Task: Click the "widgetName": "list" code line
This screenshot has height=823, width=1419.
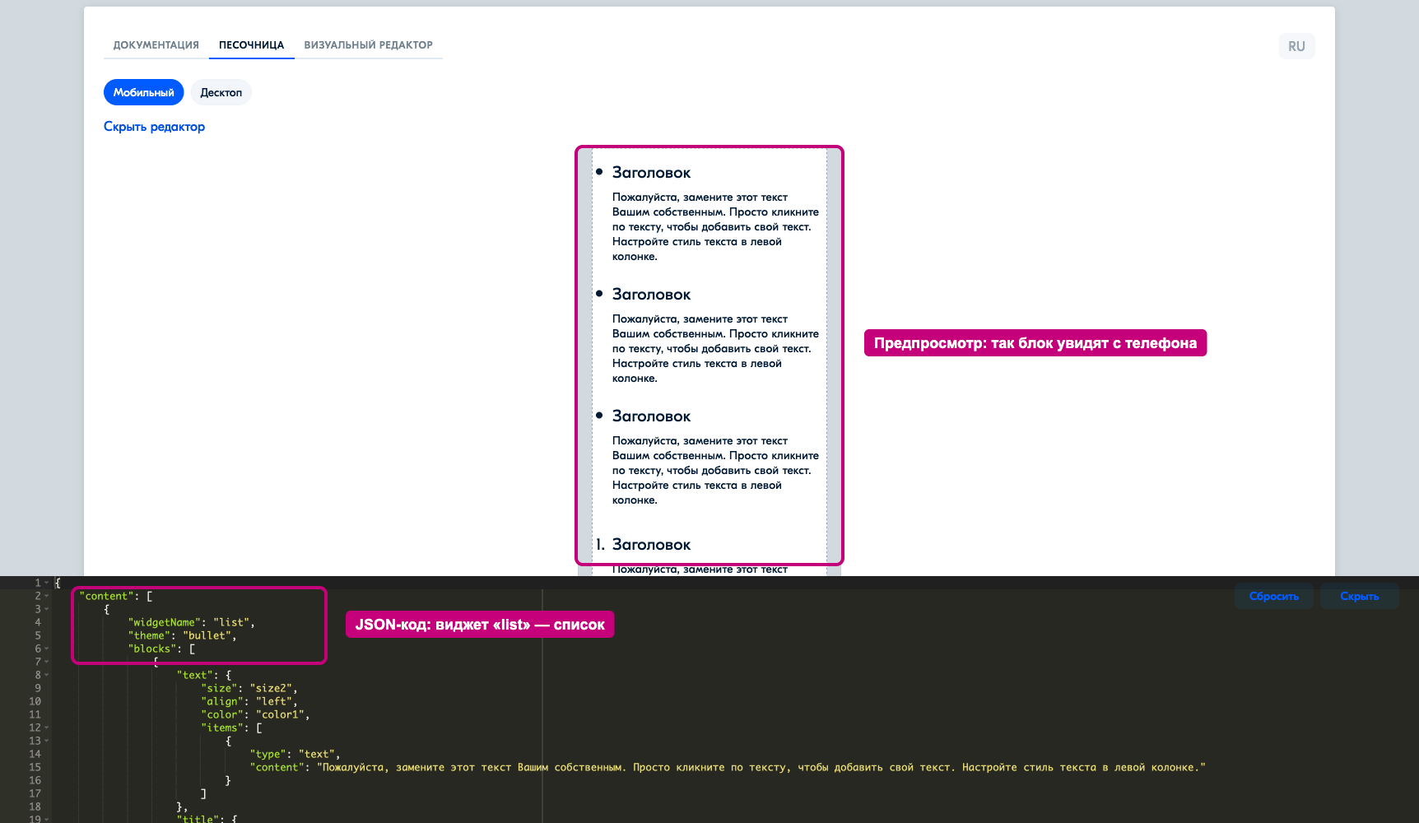Action: pos(191,622)
